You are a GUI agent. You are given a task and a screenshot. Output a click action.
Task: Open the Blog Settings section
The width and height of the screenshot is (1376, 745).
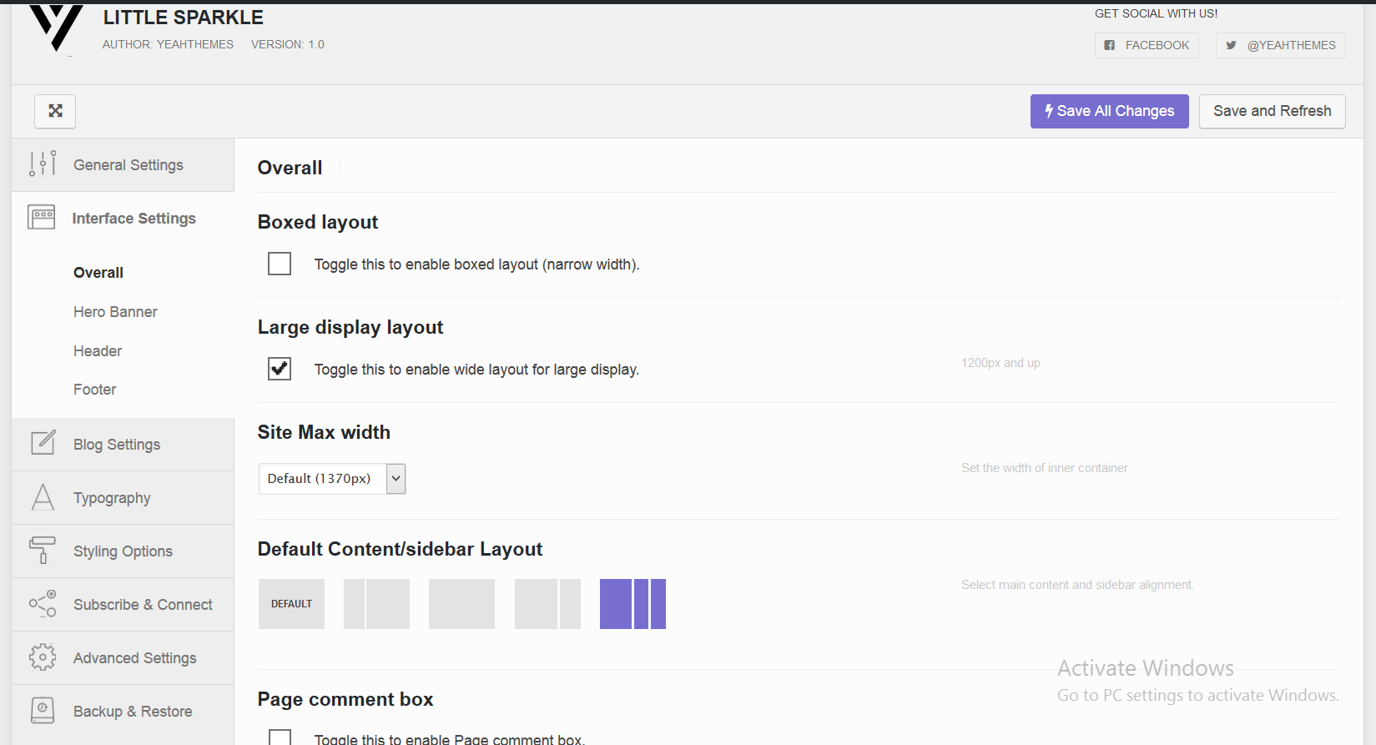pos(123,445)
